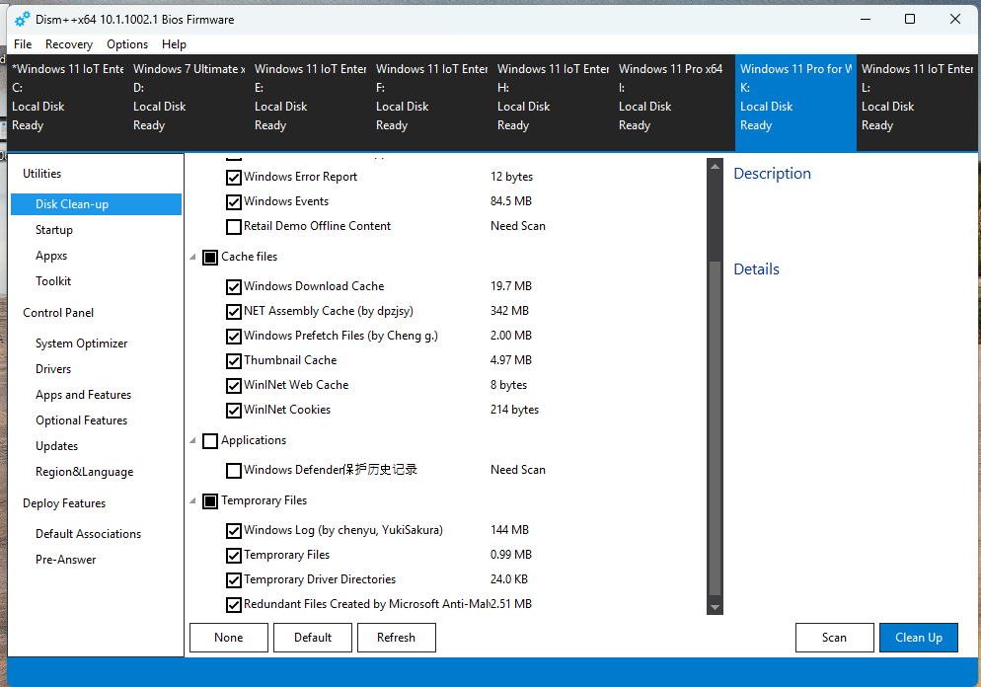
Task: Select the D: Windows 7 Ultimate image tab
Action: [x=189, y=103]
